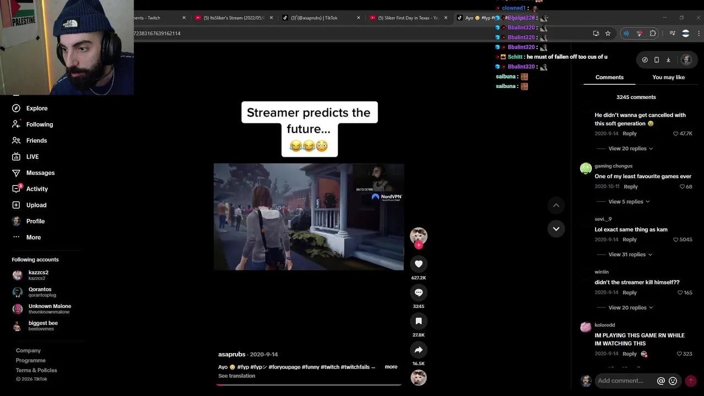Play or pause the video frame
The height and width of the screenshot is (396, 704).
(309, 217)
